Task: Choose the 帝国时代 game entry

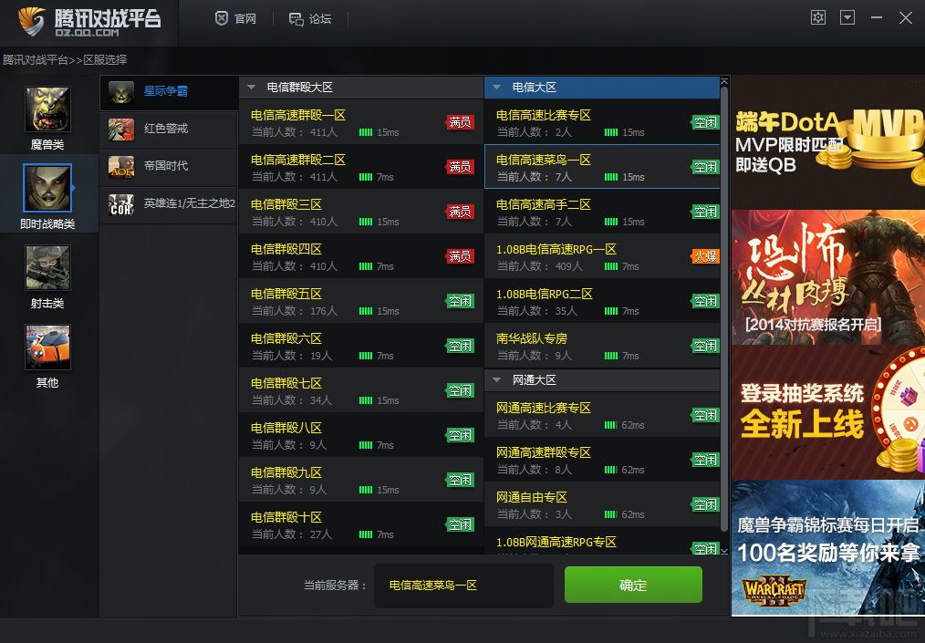Action: 169,166
